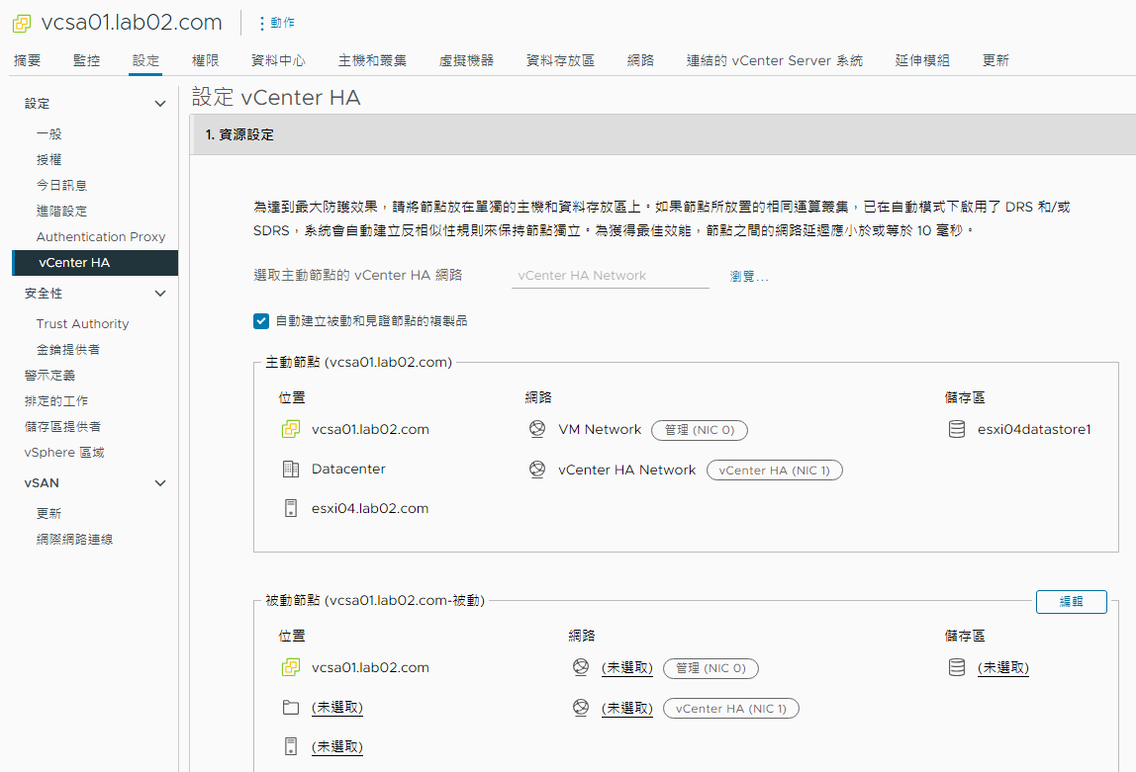
Task: Open 警示定義 in the sidebar
Action: (50, 375)
